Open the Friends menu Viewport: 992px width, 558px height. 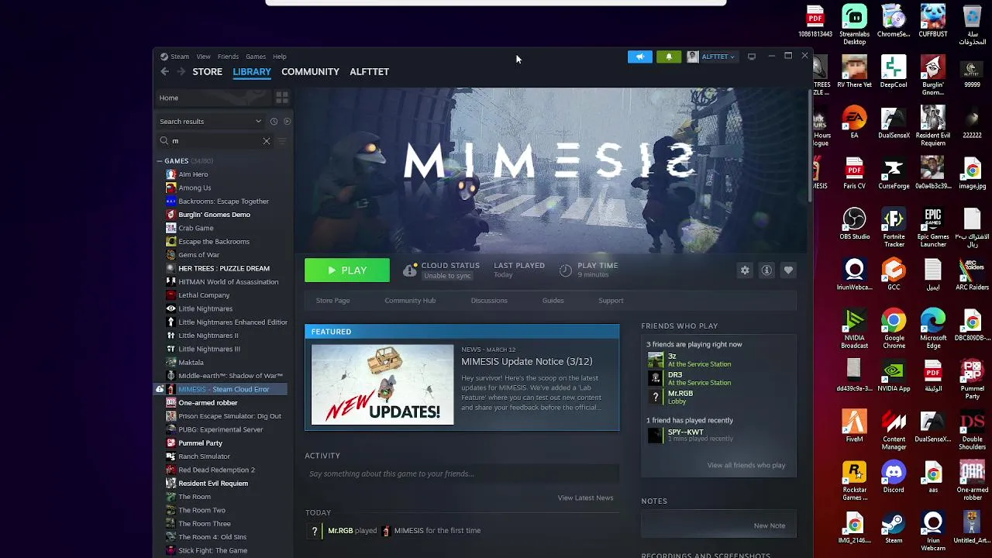pos(228,57)
